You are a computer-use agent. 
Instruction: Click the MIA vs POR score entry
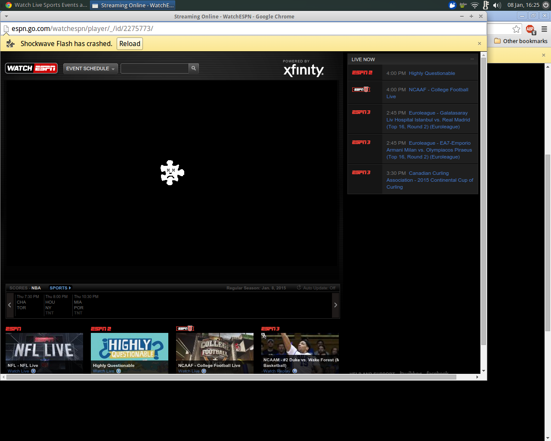[87, 305]
